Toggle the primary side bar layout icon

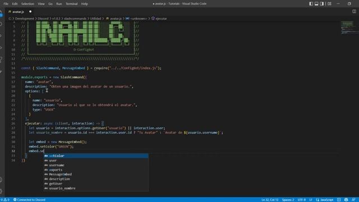[x=311, y=4]
